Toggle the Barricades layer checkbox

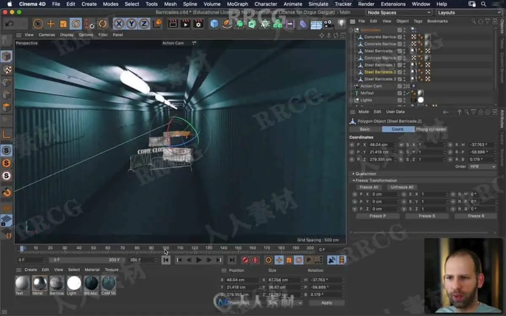[399, 30]
